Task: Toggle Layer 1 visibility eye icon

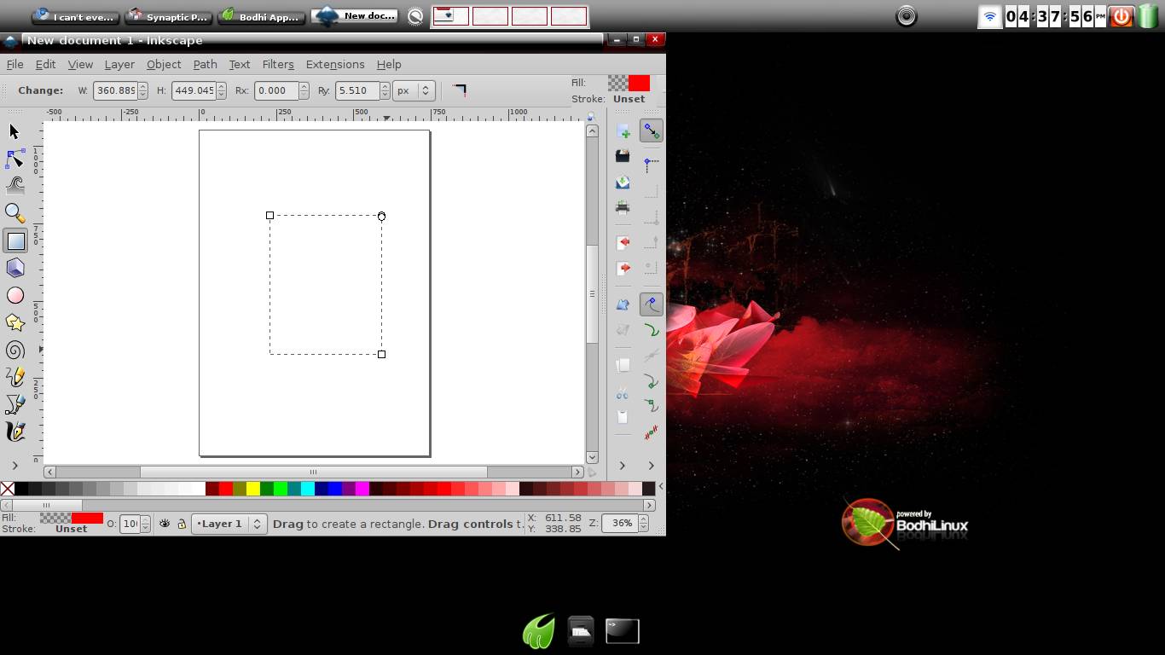Action: pyautogui.click(x=165, y=524)
